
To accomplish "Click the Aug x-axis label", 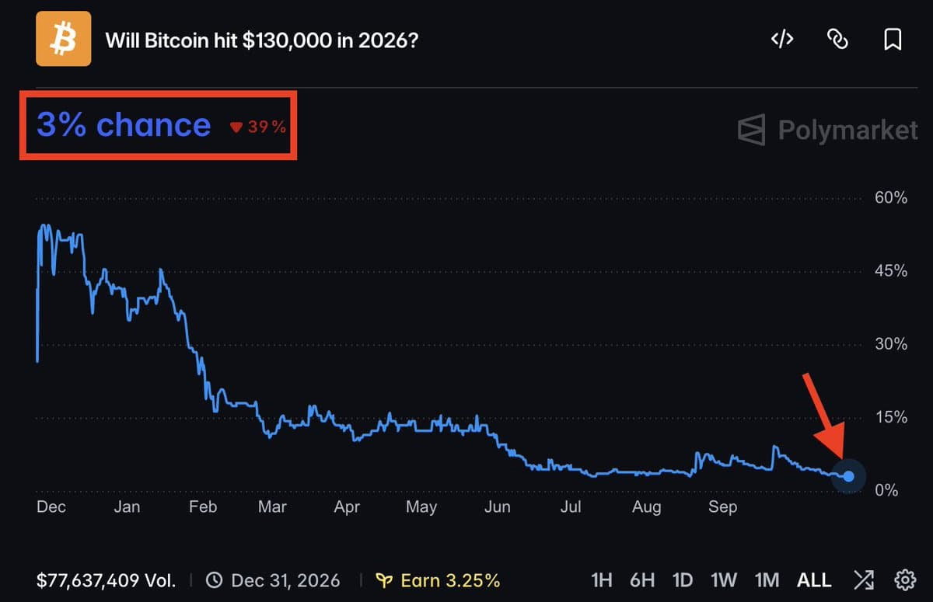I will coord(647,507).
